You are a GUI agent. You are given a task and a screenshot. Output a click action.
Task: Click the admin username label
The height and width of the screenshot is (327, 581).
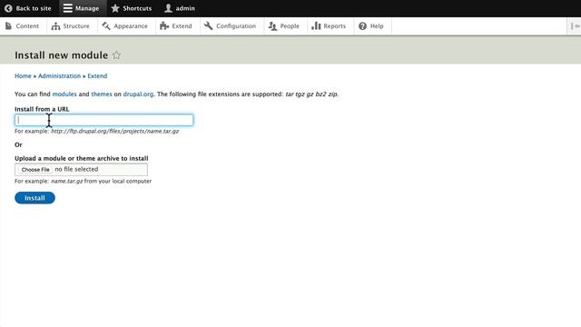[185, 8]
